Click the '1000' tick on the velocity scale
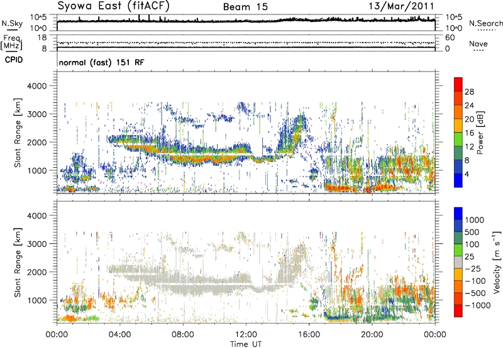The image size is (503, 348). (475, 220)
